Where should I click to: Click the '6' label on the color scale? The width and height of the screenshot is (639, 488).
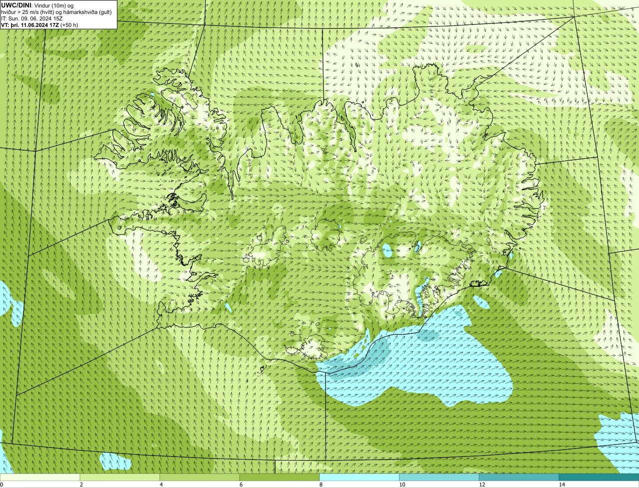coord(241,485)
